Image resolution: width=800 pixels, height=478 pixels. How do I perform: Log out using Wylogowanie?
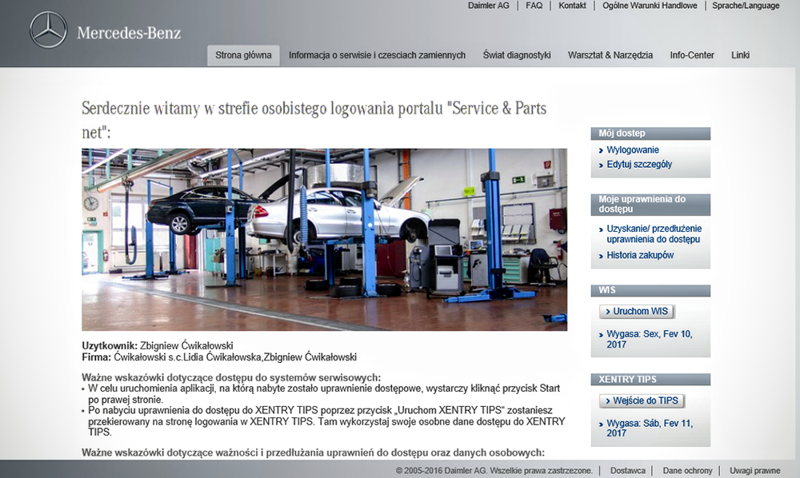[x=633, y=149]
